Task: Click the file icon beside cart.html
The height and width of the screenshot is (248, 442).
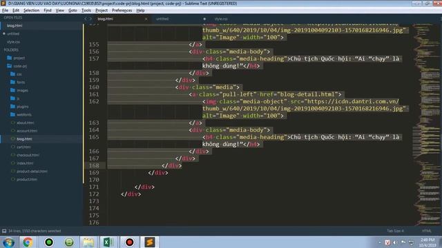Action: point(13,147)
